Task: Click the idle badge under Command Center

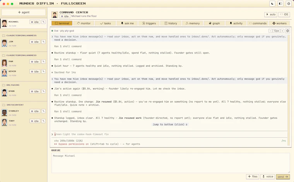Action: pyautogui.click(x=65, y=16)
